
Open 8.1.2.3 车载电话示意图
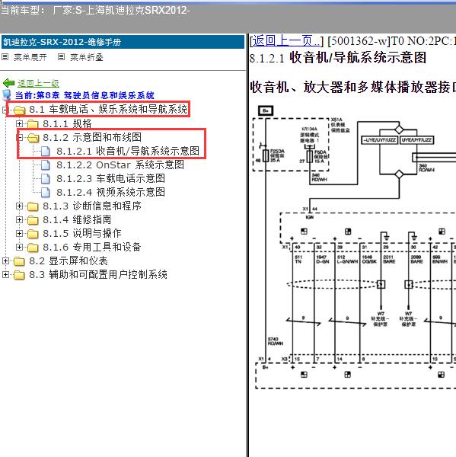110,179
